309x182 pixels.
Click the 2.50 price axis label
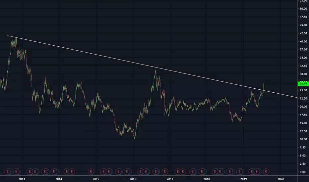tap(303, 164)
